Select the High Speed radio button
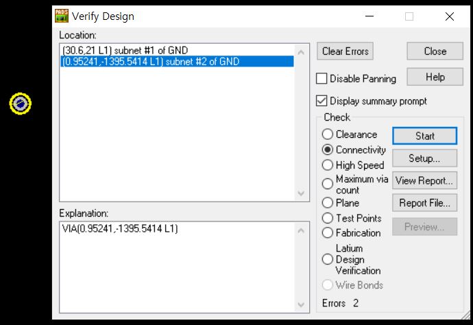 [x=328, y=165]
